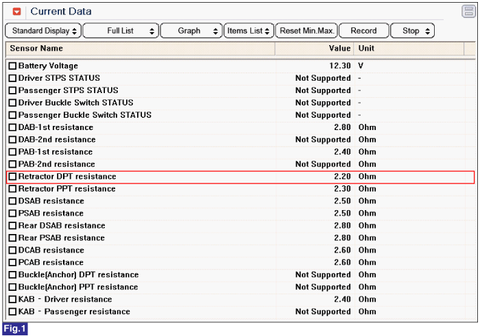Click the 2.20 Retractor DPT value
The width and height of the screenshot is (480, 336).
[x=342, y=177]
